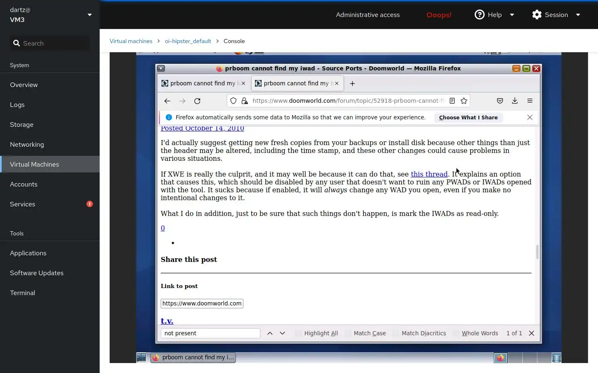The height and width of the screenshot is (373, 598).
Task: Click the '0' reactions link
Action: [x=163, y=228]
